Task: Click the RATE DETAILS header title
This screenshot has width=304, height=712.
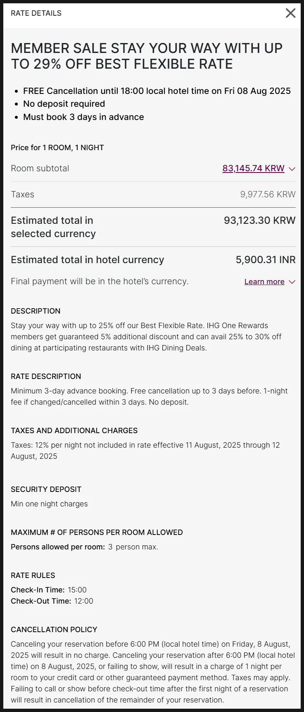Action: [x=36, y=13]
